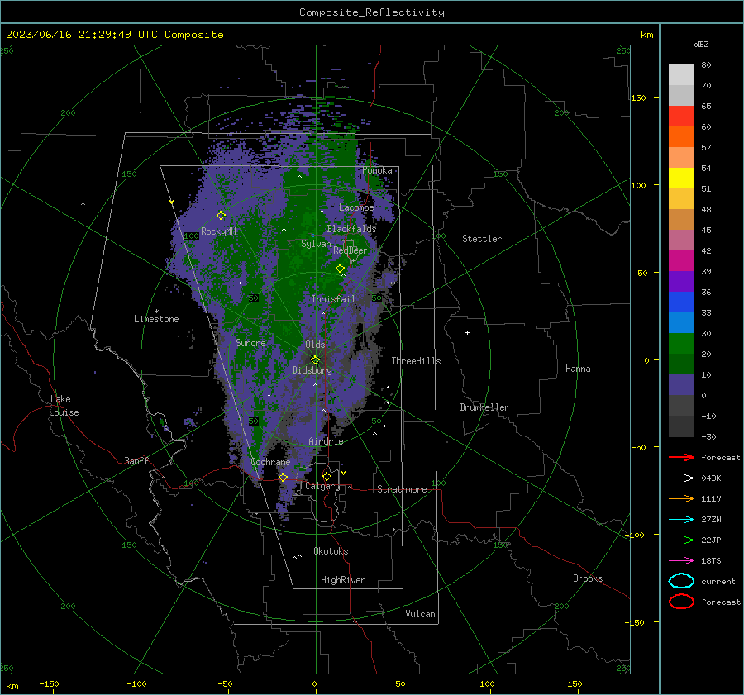Select the yellow diamond marker just above Calgary
This screenshot has width=744, height=695.
pos(327,476)
